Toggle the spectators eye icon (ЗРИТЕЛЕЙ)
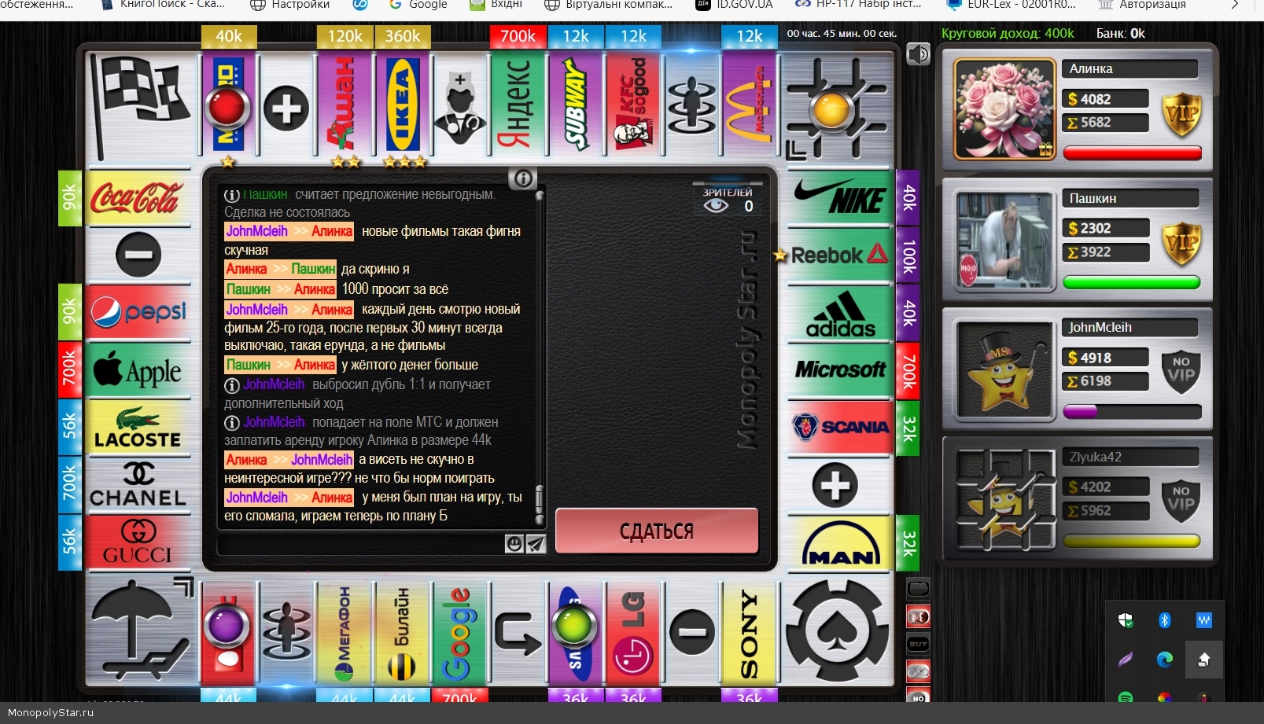This screenshot has width=1264, height=724. click(716, 206)
